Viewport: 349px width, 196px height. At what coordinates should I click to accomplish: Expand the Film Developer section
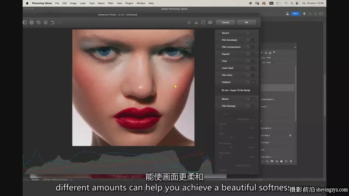coord(230,40)
